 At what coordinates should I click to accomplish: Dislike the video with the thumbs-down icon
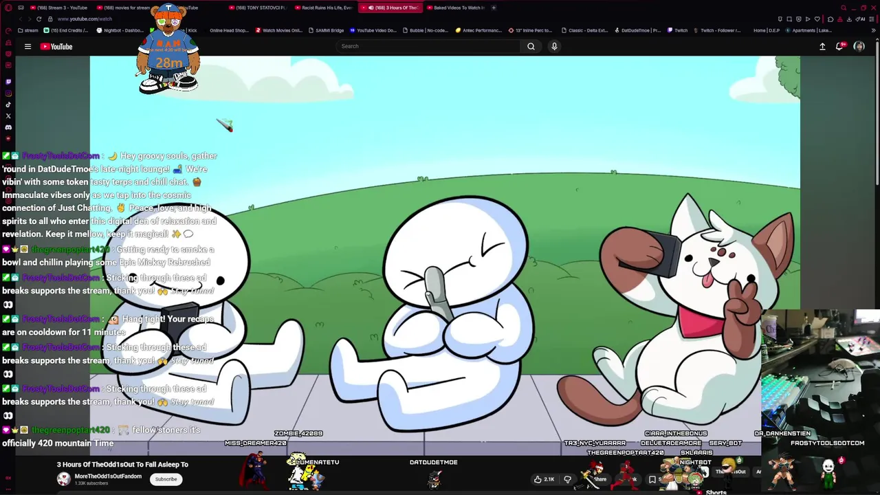tap(568, 479)
